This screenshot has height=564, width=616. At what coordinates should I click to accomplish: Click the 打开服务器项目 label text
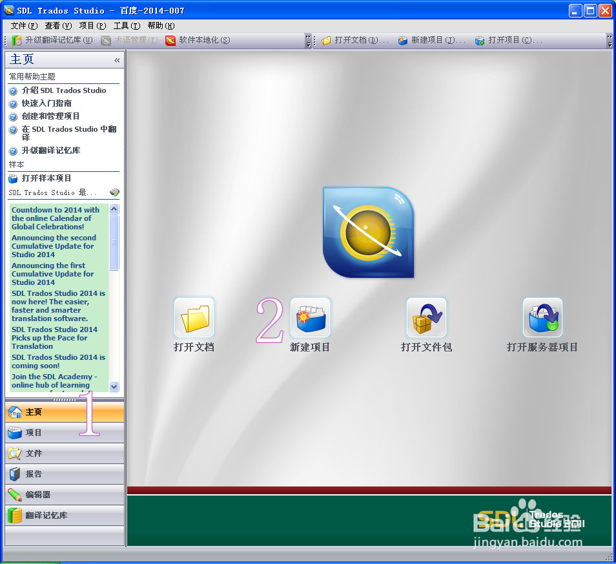tap(542, 347)
